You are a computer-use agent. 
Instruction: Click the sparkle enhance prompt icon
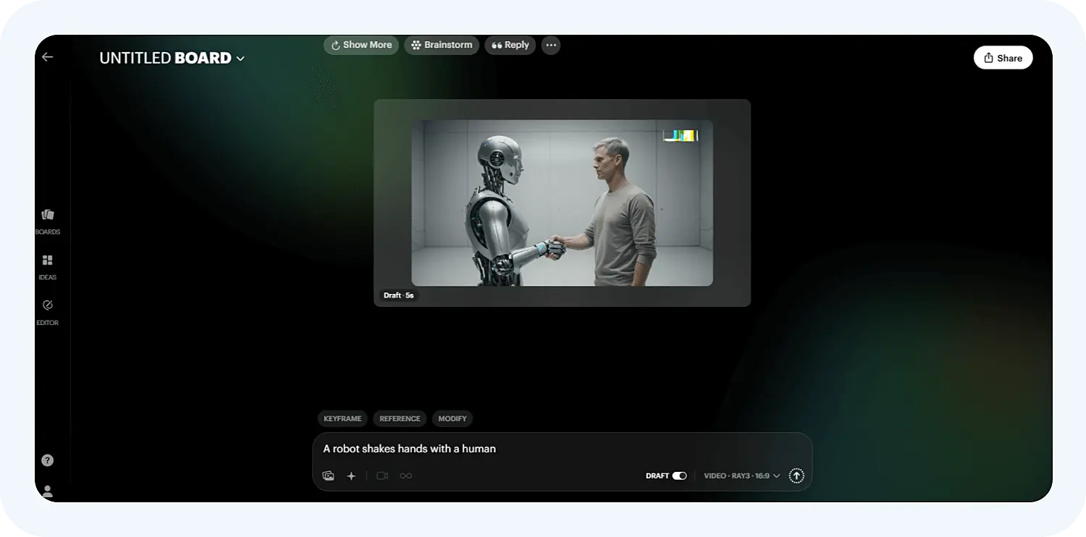tap(352, 476)
